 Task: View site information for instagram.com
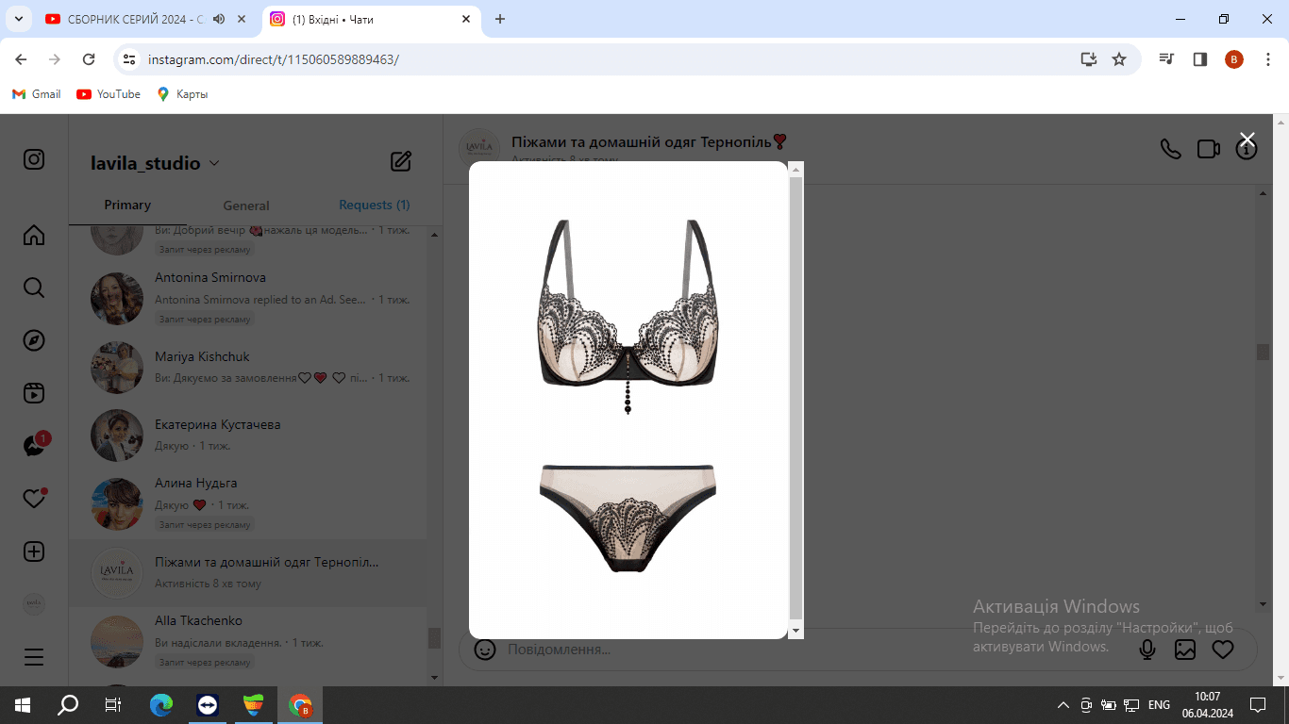[130, 59]
